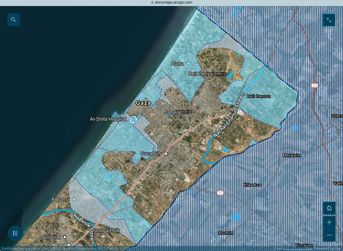Click the storymaps.arcgis.com address bar

171,2
